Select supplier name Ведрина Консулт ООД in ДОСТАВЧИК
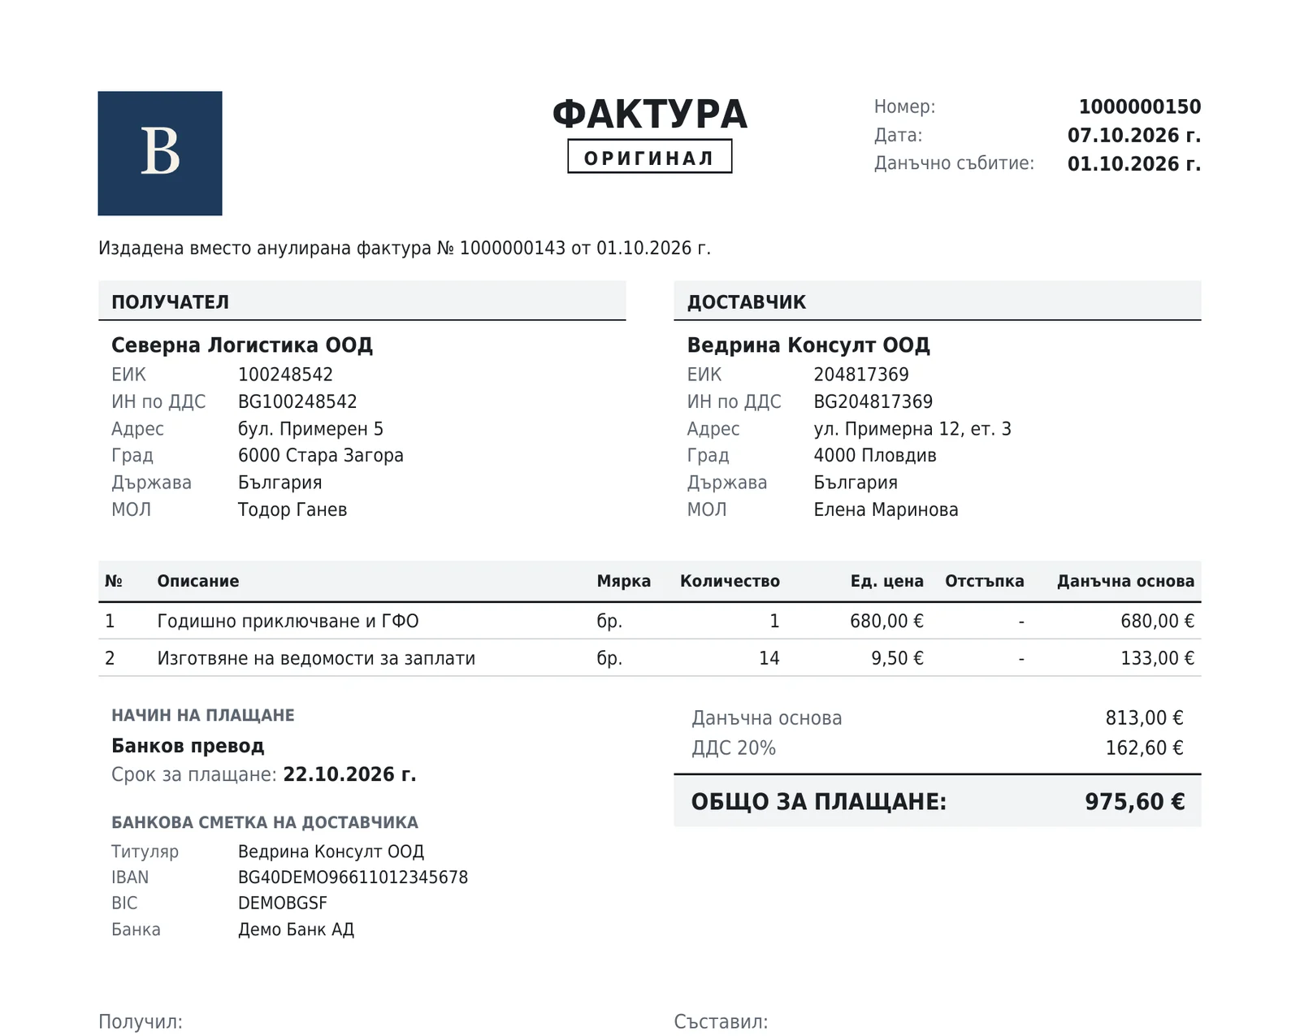The height and width of the screenshot is (1036, 1300). [x=808, y=345]
